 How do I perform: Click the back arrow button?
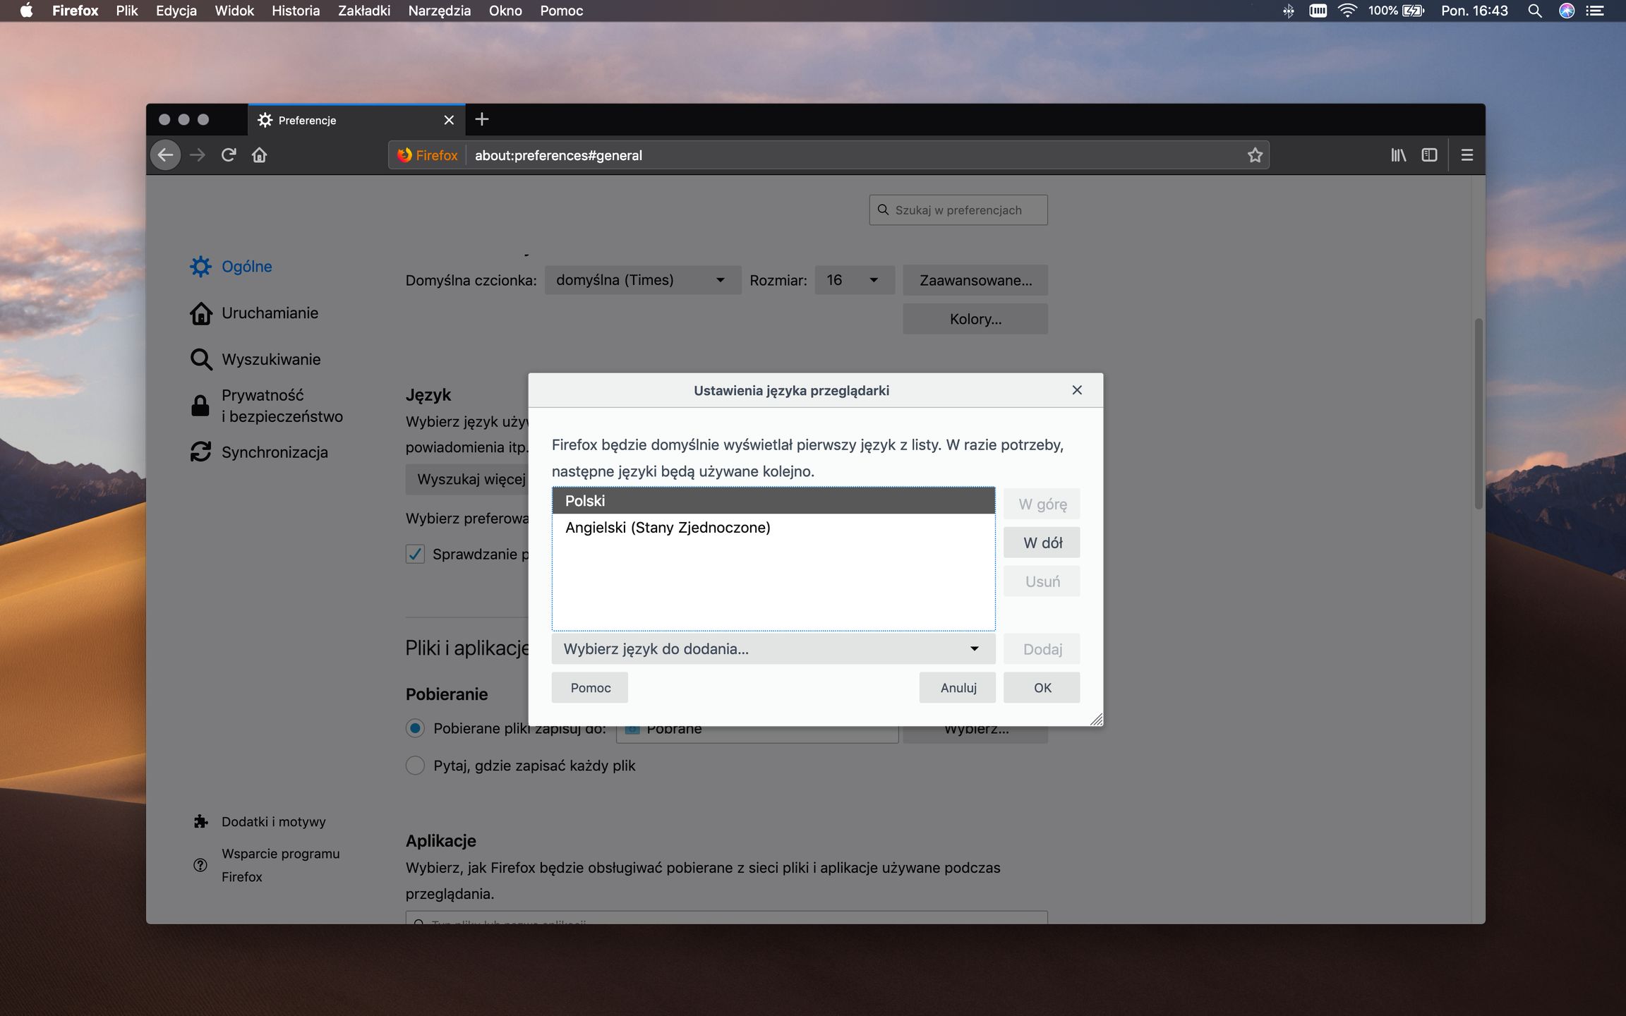[166, 155]
